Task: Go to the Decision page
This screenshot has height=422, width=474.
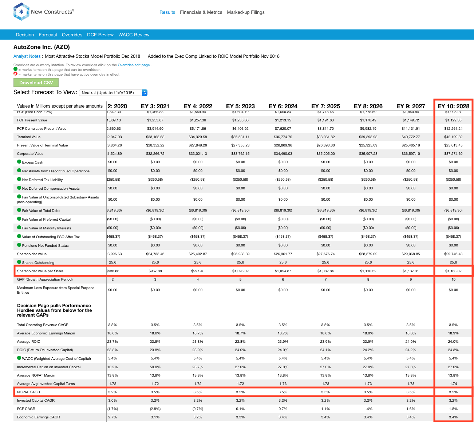Action: tap(25, 35)
